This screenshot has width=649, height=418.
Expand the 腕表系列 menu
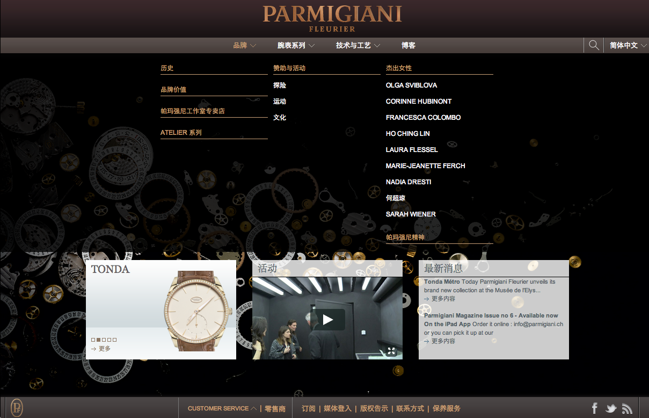(296, 46)
